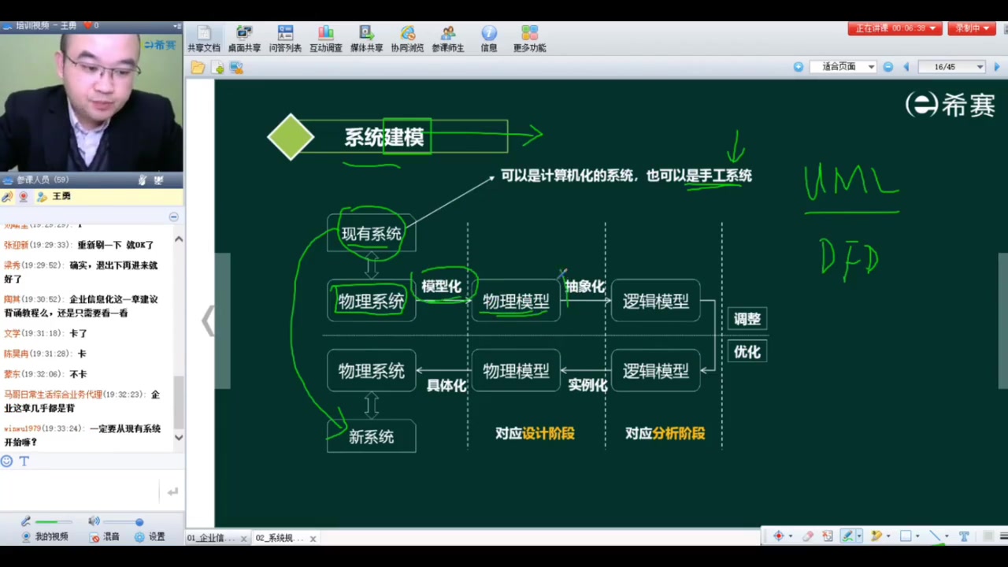The height and width of the screenshot is (567, 1008).
Task: Select the eraser tool
Action: click(x=808, y=536)
